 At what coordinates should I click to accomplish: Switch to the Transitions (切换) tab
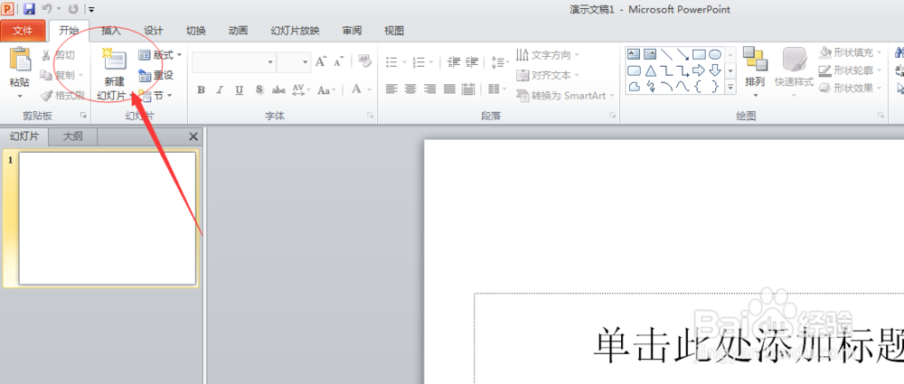coord(196,31)
